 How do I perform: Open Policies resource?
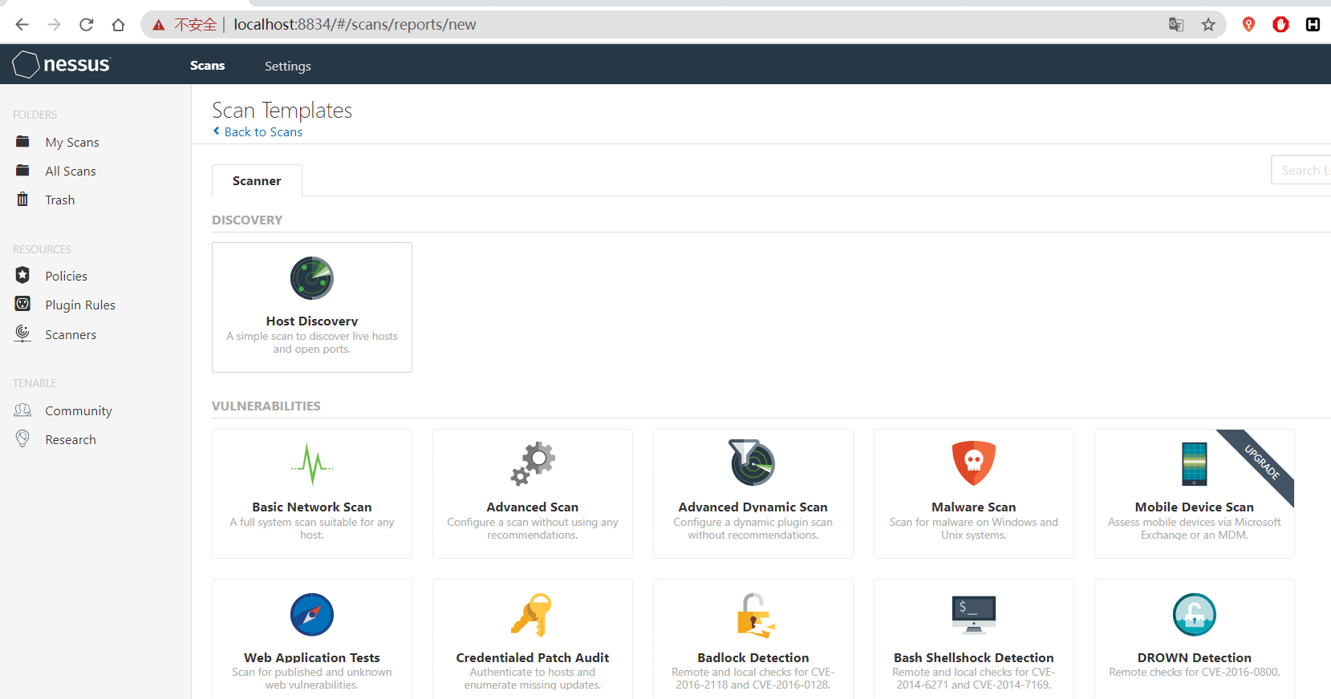point(67,276)
